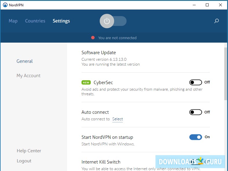Click the NordVPN logo in title bar
Viewport: 228px width, 171px height.
(5, 5)
